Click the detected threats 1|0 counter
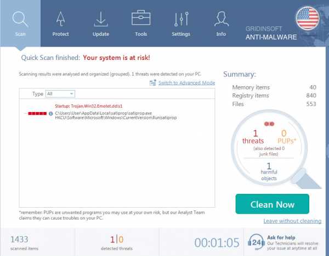 click(117, 243)
